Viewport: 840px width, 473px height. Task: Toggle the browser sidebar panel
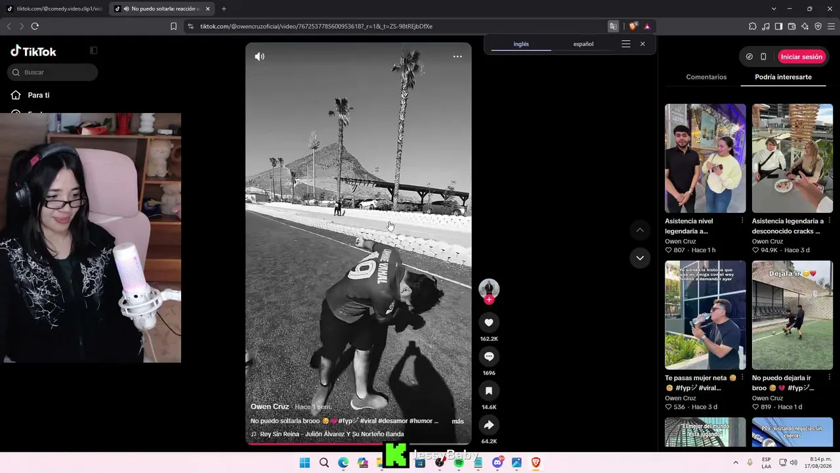click(778, 26)
